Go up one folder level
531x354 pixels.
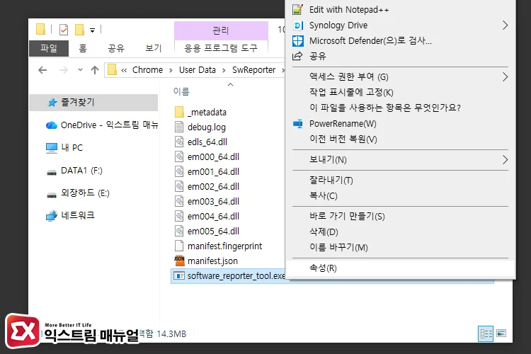tap(95, 70)
